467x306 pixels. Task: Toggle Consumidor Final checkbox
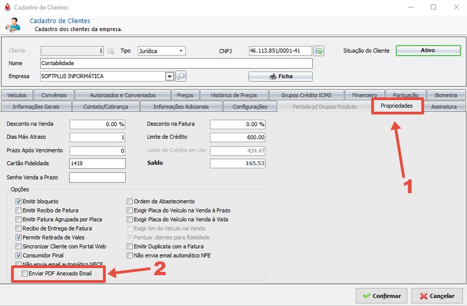pos(19,255)
